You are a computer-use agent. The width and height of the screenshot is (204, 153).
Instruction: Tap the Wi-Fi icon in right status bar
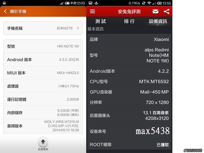tap(149, 3)
